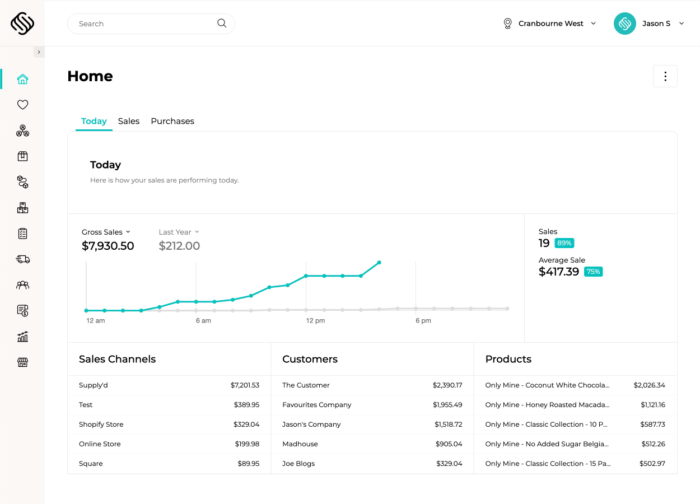Open the people group sidebar icon

coord(22,285)
